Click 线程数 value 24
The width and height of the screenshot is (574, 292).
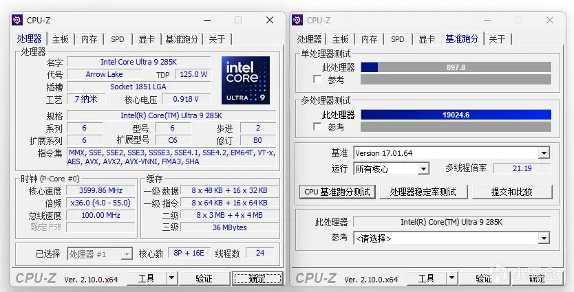pyautogui.click(x=260, y=253)
